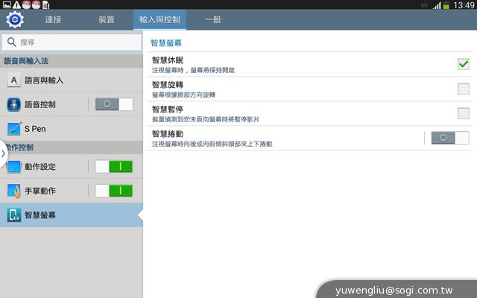Enable the 智慧暫停 checkbox
This screenshot has width=477, height=298.
click(463, 113)
